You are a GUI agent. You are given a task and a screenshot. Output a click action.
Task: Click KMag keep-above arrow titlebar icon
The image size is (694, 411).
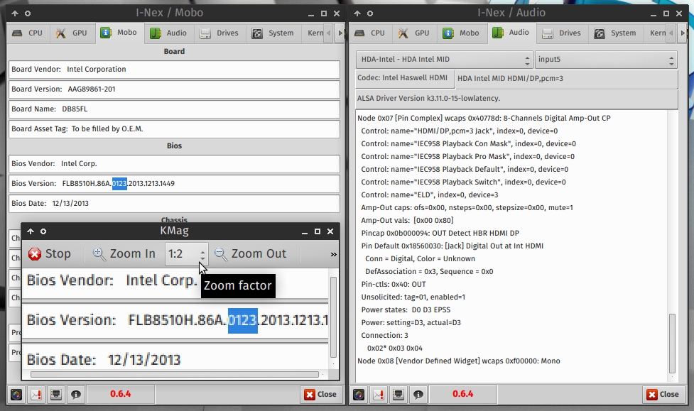tap(30, 231)
